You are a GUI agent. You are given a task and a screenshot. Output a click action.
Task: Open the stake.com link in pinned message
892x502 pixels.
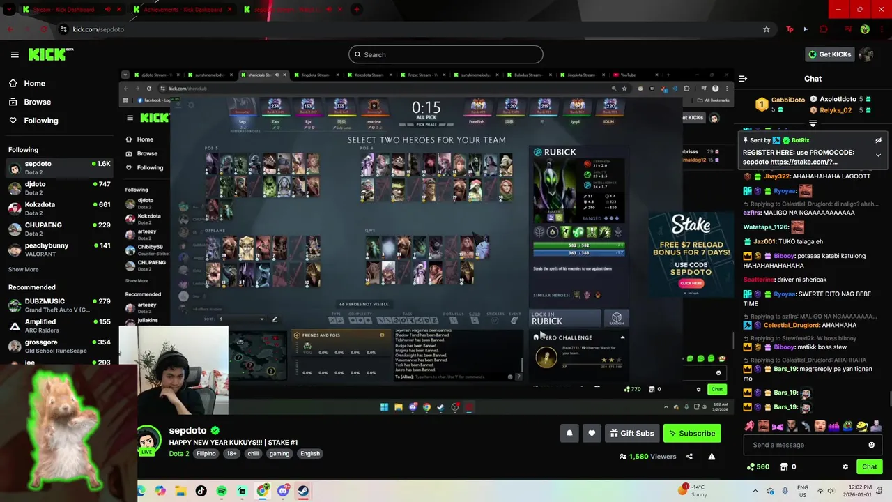coord(803,162)
